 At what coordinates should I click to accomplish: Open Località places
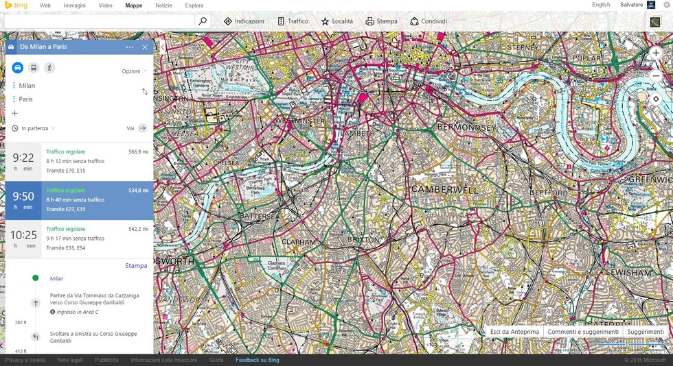pyautogui.click(x=337, y=21)
